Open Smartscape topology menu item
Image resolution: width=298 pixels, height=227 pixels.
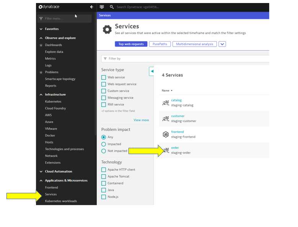click(x=60, y=79)
